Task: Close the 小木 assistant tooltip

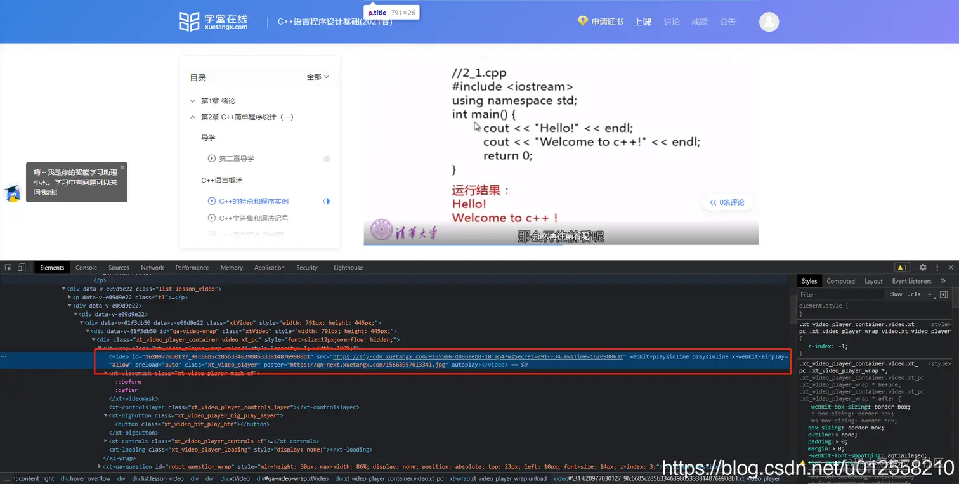Action: point(122,167)
